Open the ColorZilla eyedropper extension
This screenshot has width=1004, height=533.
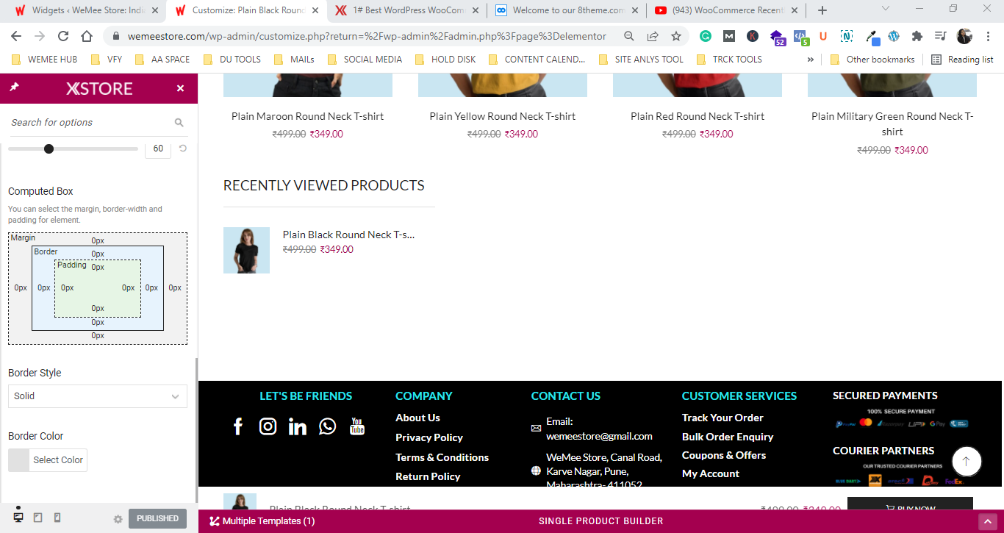(x=871, y=36)
